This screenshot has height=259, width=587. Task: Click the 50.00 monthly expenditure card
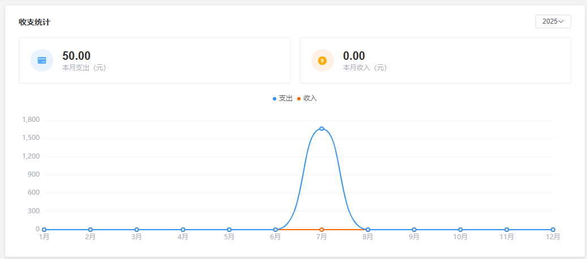coord(154,60)
